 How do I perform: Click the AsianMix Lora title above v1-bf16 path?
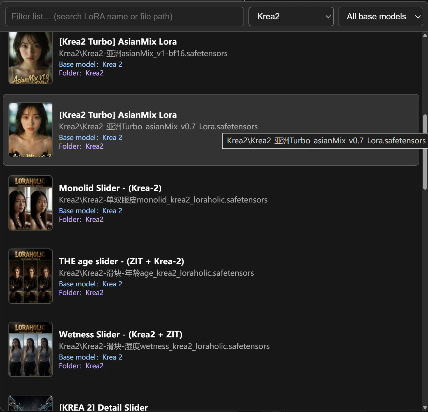click(118, 42)
